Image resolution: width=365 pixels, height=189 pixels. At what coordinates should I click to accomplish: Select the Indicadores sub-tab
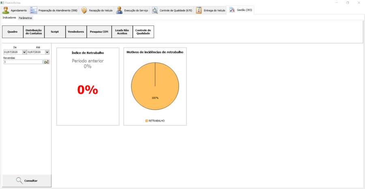coord(9,18)
